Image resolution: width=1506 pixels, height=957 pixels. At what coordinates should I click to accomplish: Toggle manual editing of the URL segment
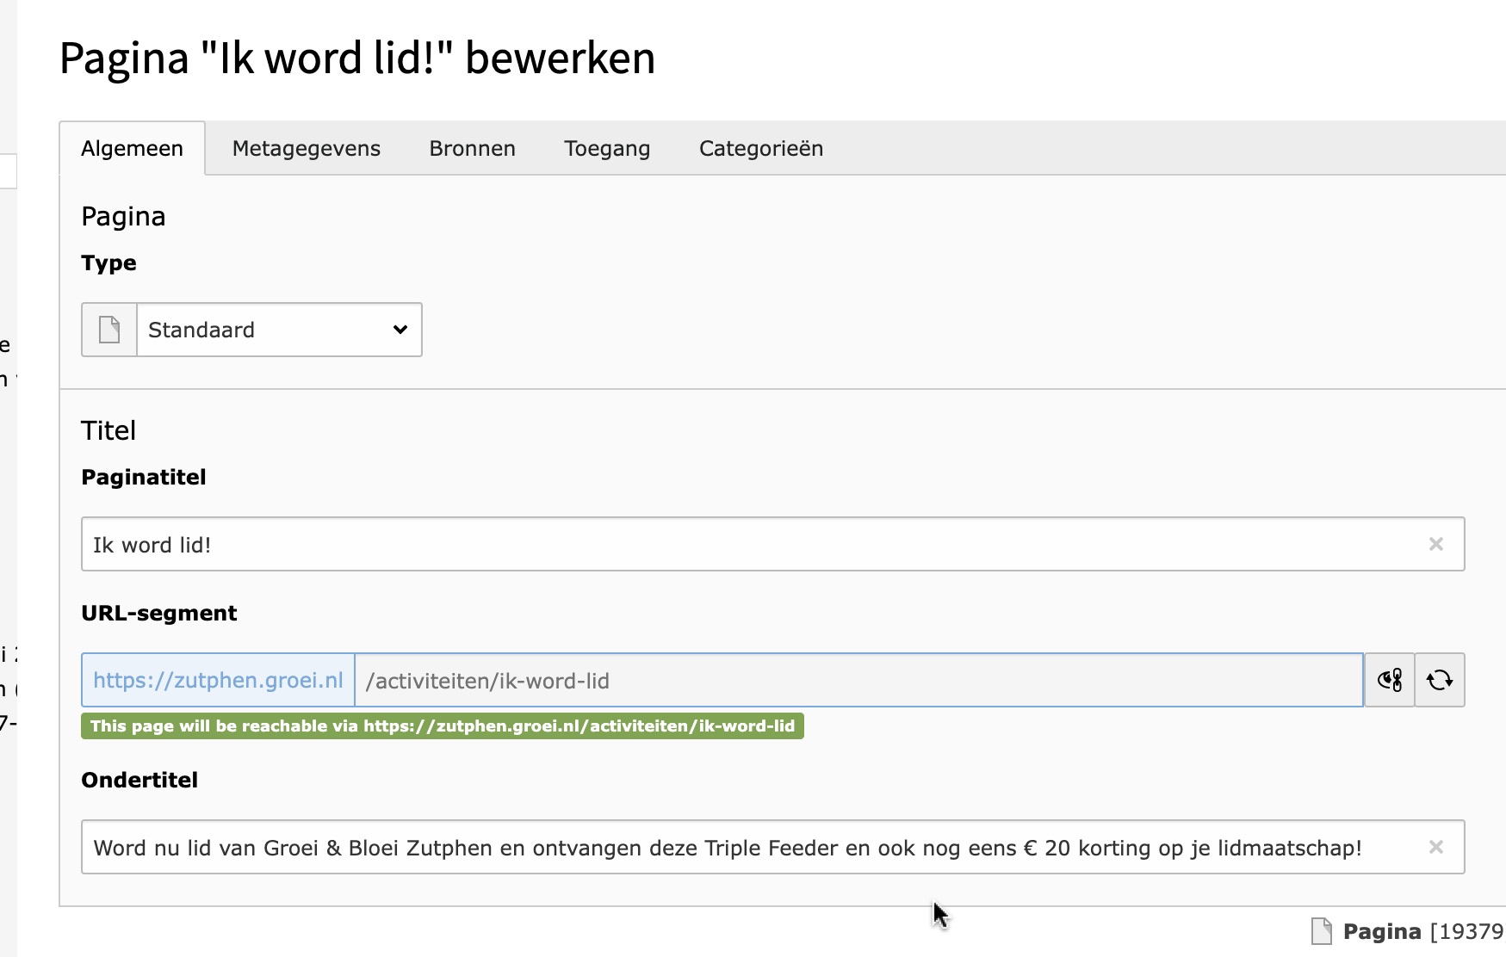click(1390, 681)
